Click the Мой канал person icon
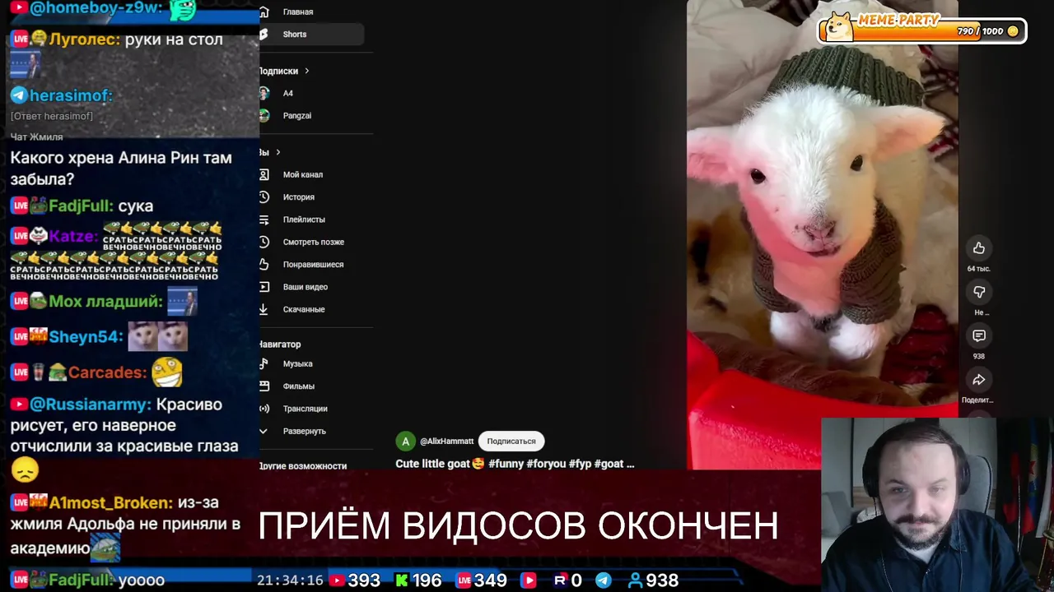 pos(263,174)
